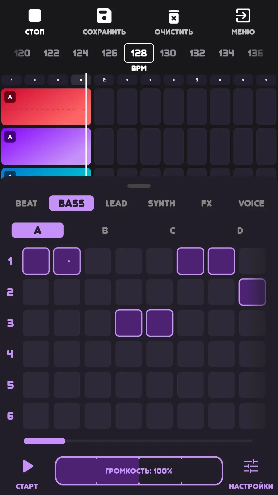Switch to the FX tab
The width and height of the screenshot is (278, 495).
click(206, 203)
